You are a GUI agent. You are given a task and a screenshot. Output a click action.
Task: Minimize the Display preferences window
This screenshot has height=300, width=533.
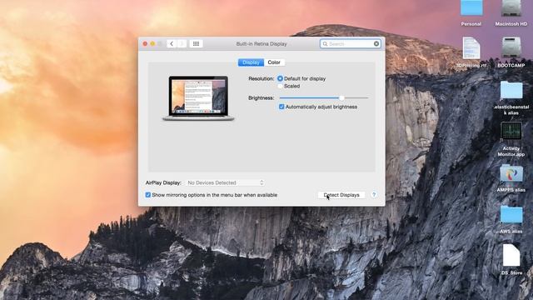[152, 44]
